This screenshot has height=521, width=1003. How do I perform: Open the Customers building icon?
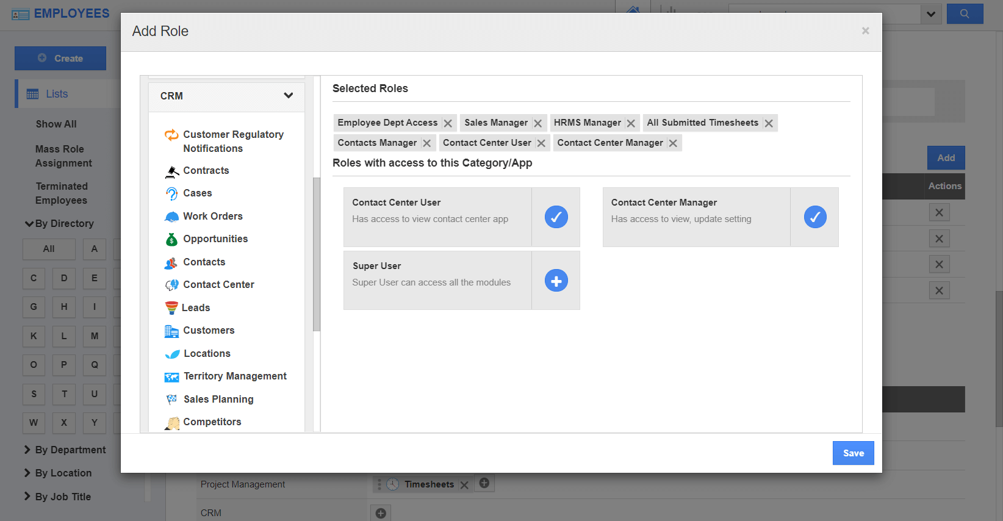coord(171,331)
